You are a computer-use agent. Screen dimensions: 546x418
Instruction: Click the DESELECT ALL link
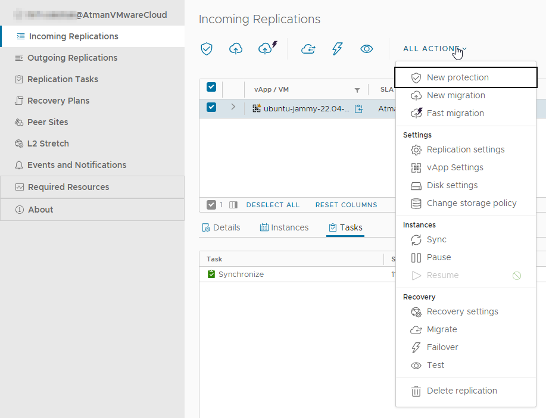coord(273,205)
